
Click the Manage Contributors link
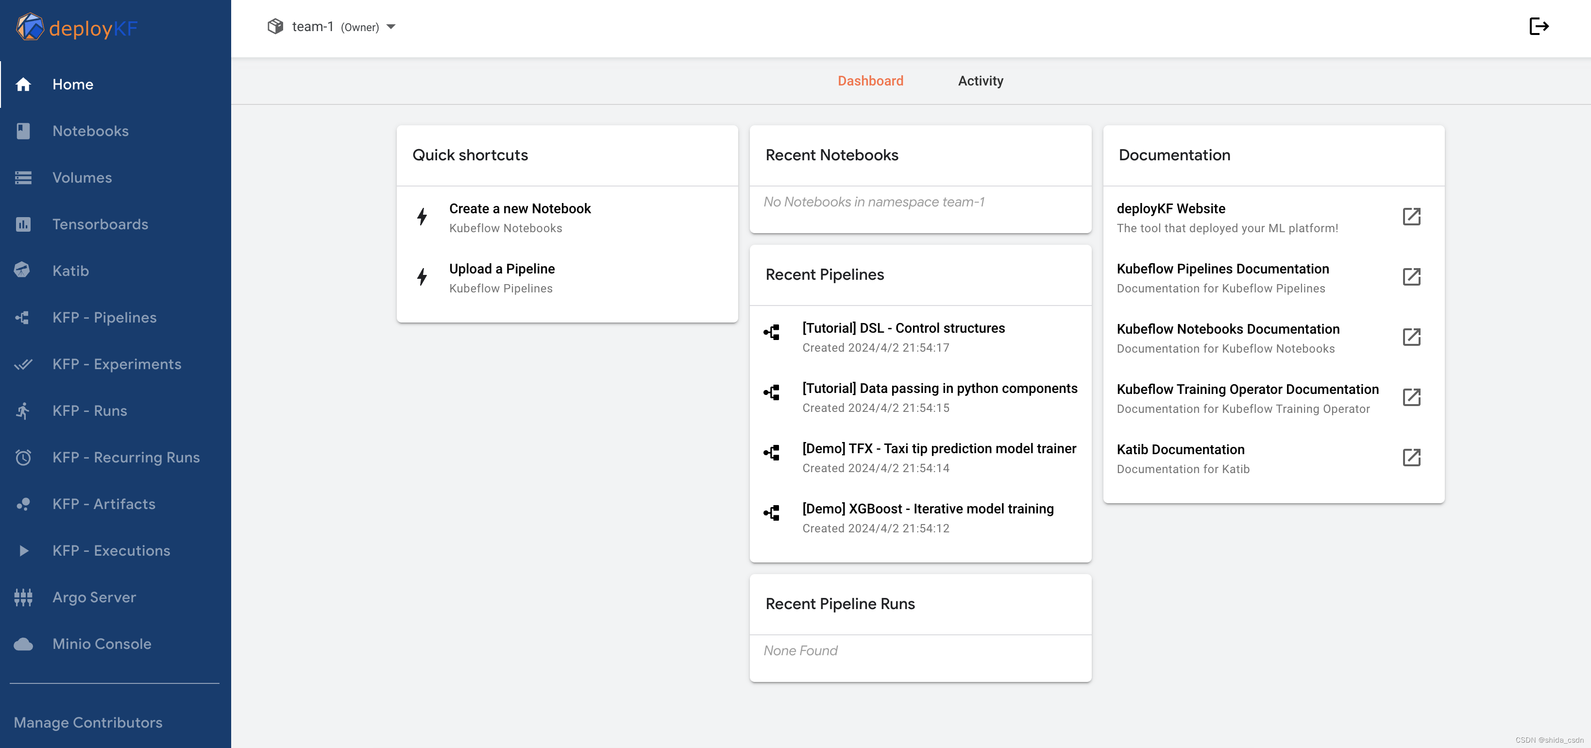click(x=88, y=723)
